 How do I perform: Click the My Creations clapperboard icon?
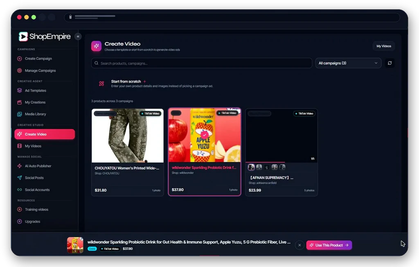pyautogui.click(x=20, y=102)
